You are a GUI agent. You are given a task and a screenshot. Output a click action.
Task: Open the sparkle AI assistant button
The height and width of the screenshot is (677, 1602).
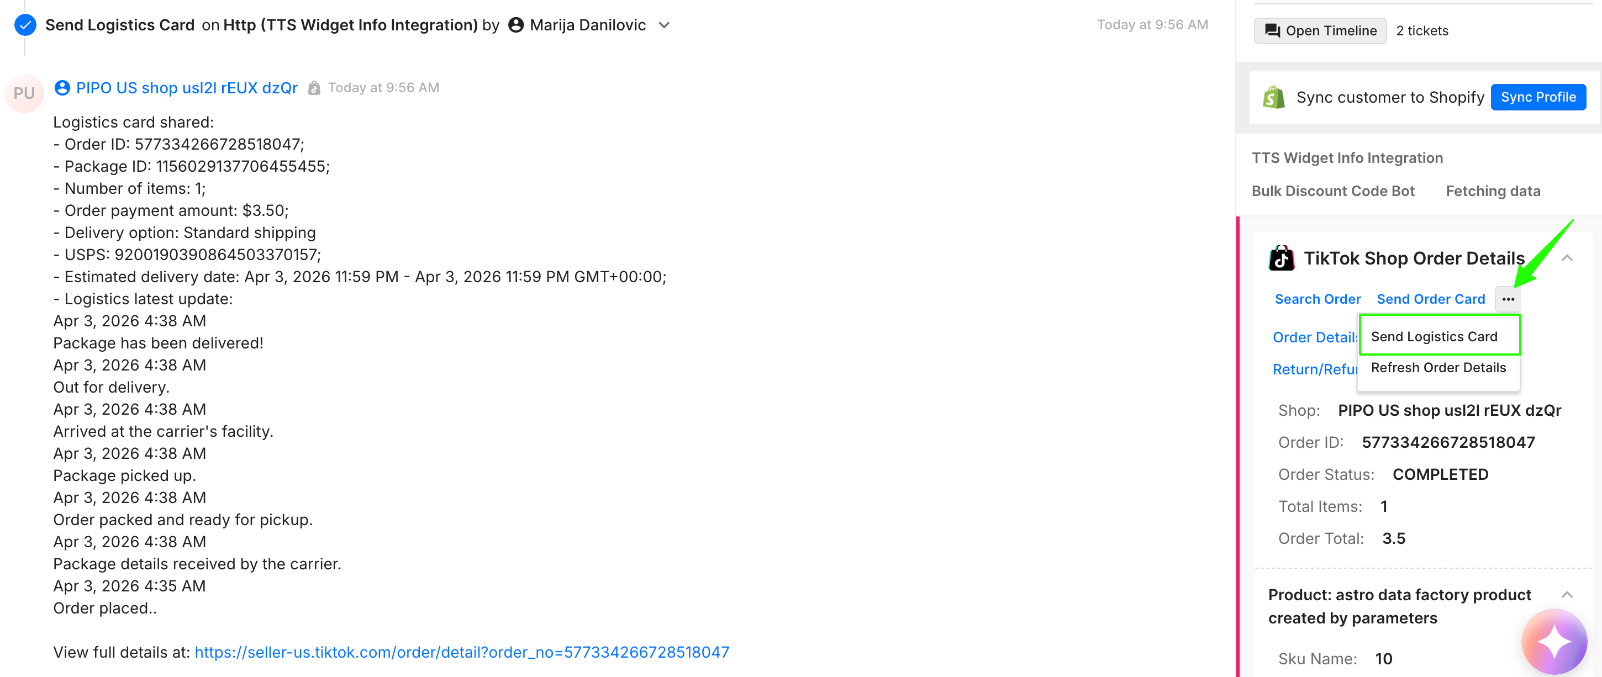[x=1553, y=642]
